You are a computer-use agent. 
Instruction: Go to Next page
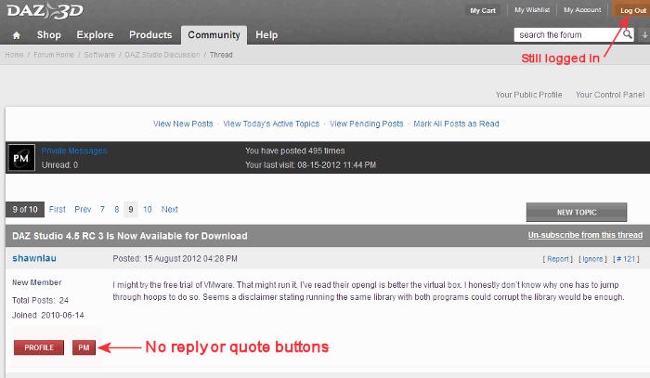point(170,209)
